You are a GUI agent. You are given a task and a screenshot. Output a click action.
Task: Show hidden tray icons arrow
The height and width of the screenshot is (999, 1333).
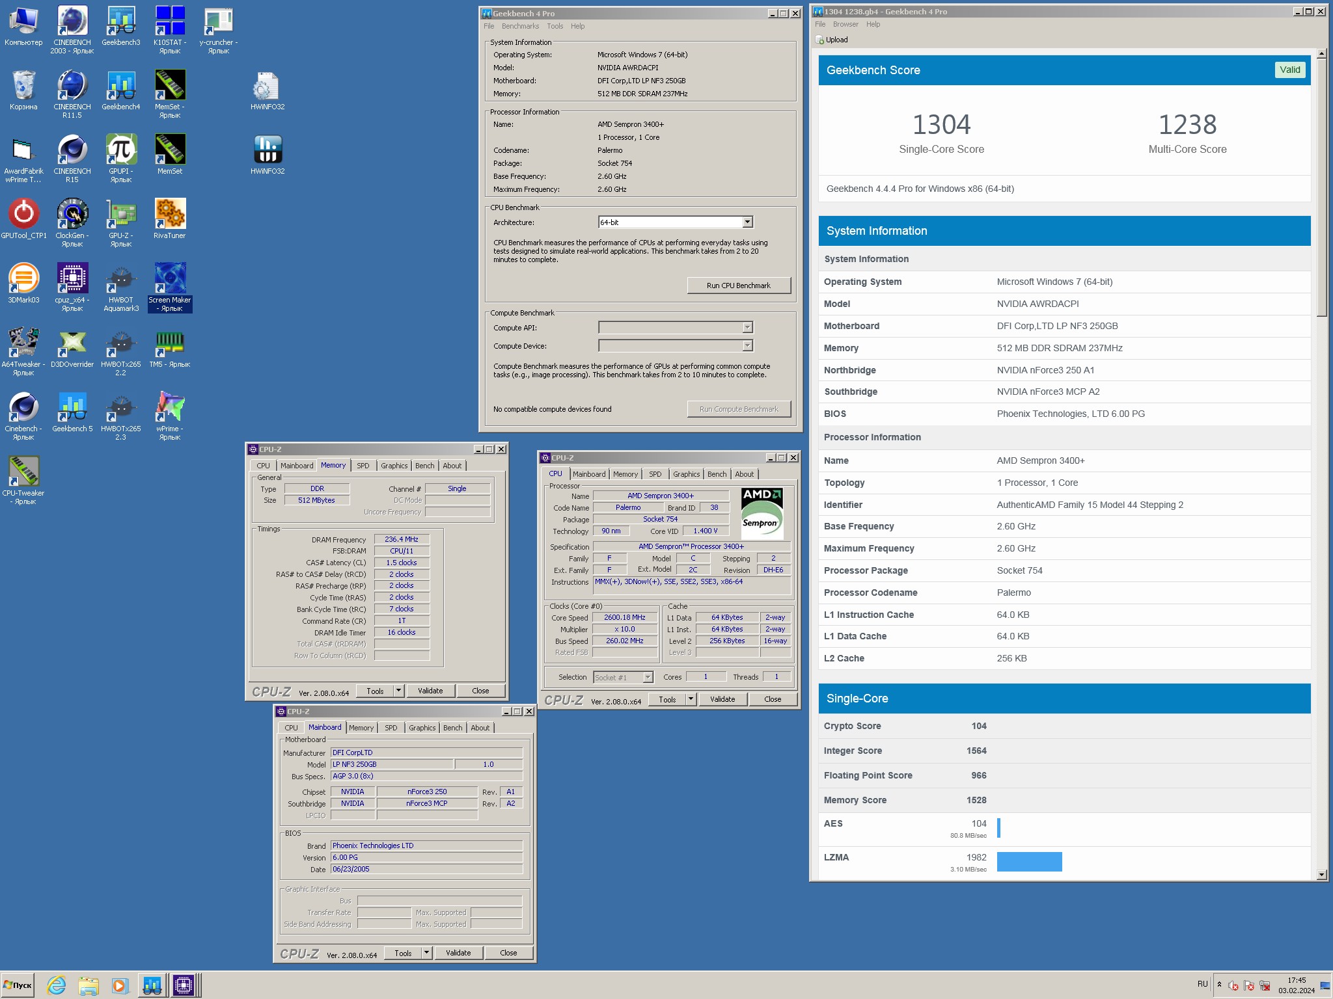pos(1219,985)
